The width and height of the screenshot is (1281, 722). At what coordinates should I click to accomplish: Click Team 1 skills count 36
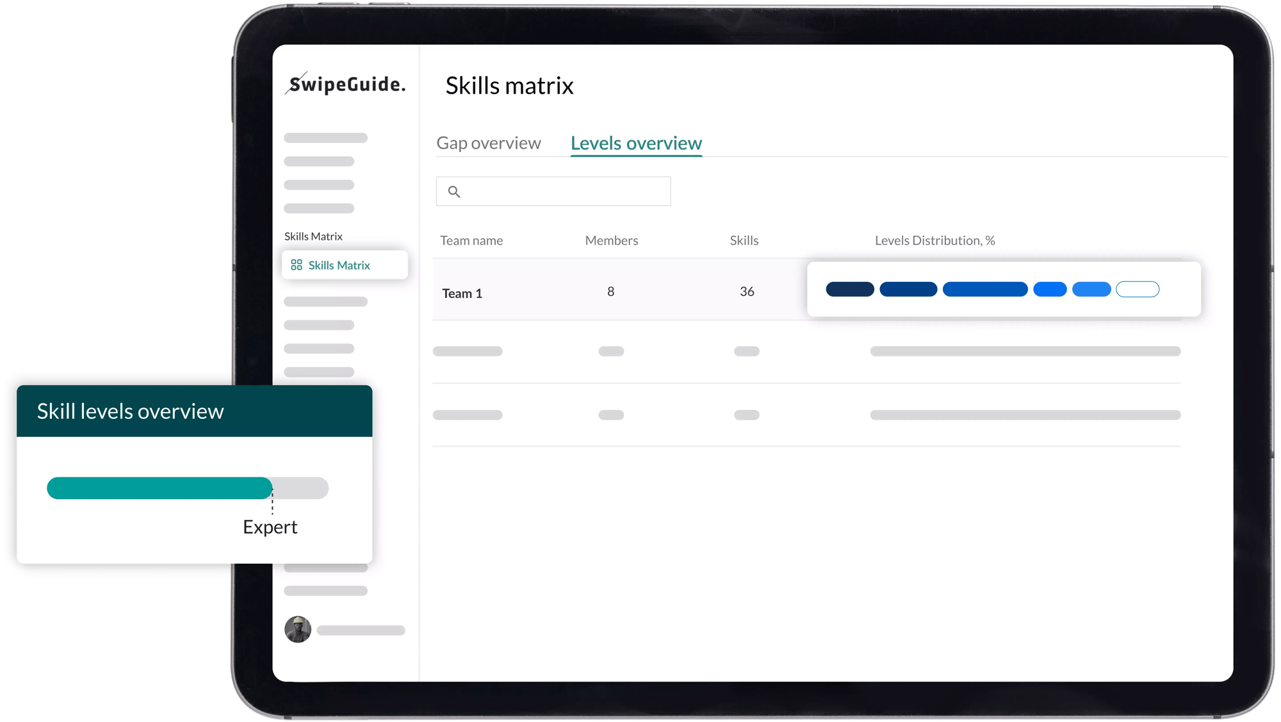pos(747,292)
